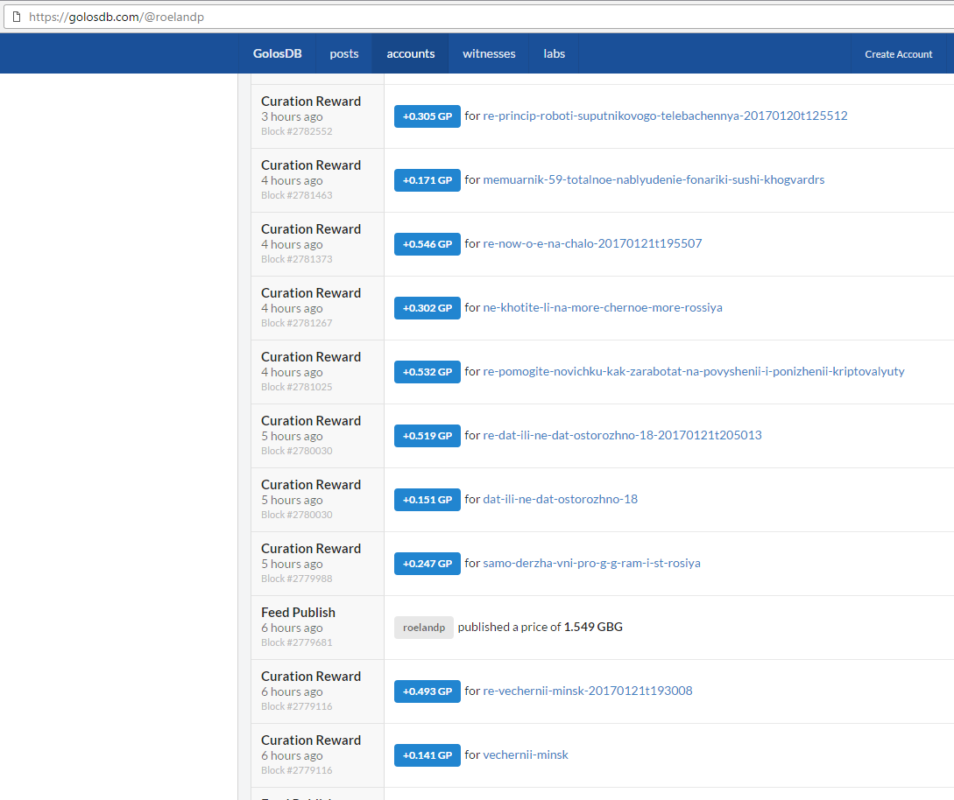Click the +0.141 GP reward badge

(428, 755)
